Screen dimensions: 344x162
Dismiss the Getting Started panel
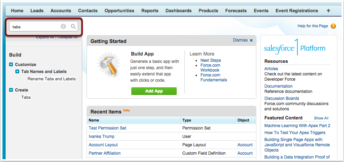pos(240,40)
